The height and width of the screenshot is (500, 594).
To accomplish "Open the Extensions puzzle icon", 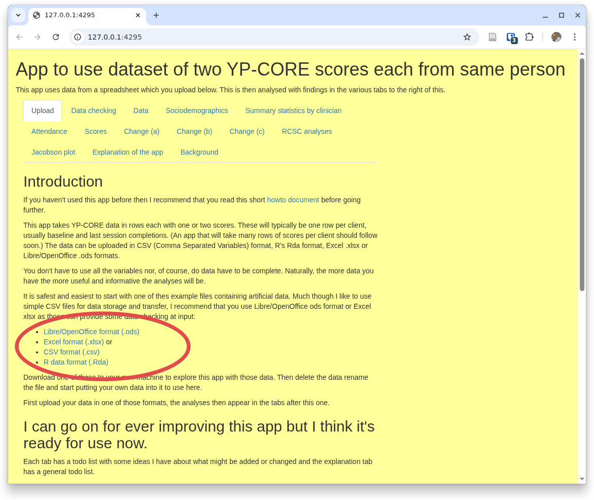I will point(529,37).
